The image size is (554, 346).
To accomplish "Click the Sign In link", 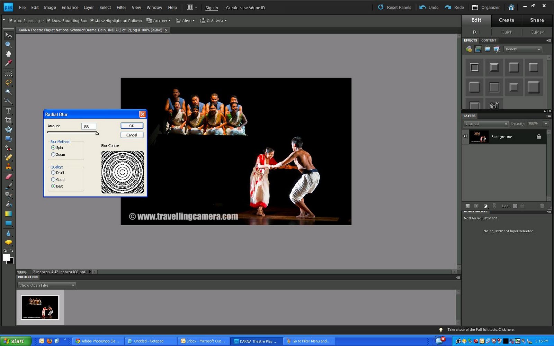I will 212,8.
